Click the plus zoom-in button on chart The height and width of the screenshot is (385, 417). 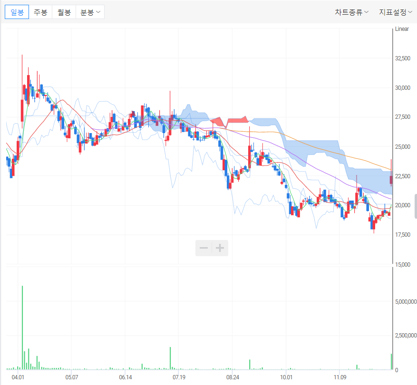coord(220,248)
